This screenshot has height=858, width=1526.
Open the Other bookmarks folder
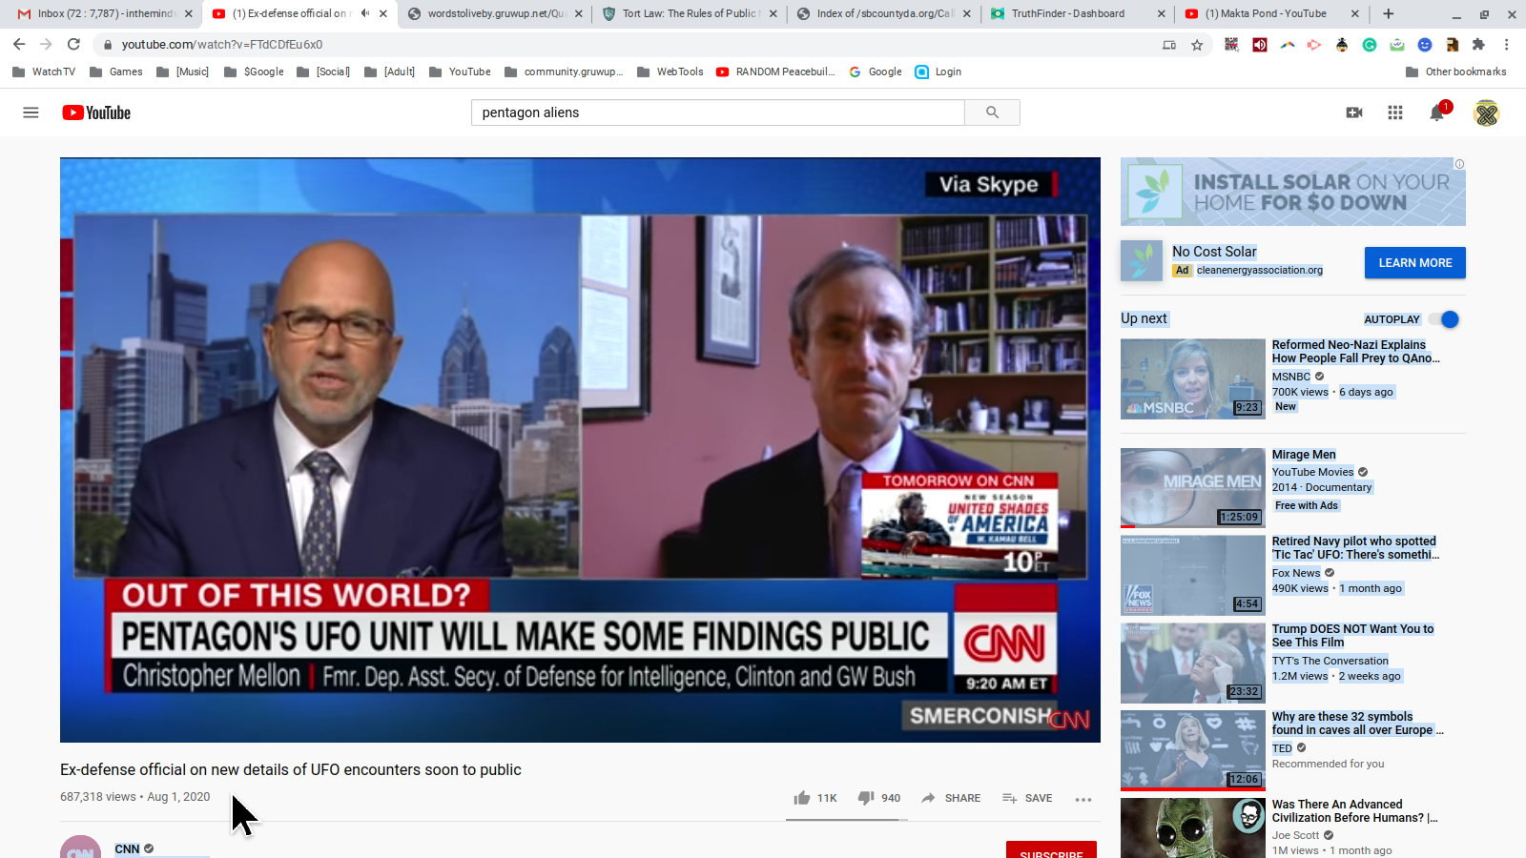tap(1456, 71)
